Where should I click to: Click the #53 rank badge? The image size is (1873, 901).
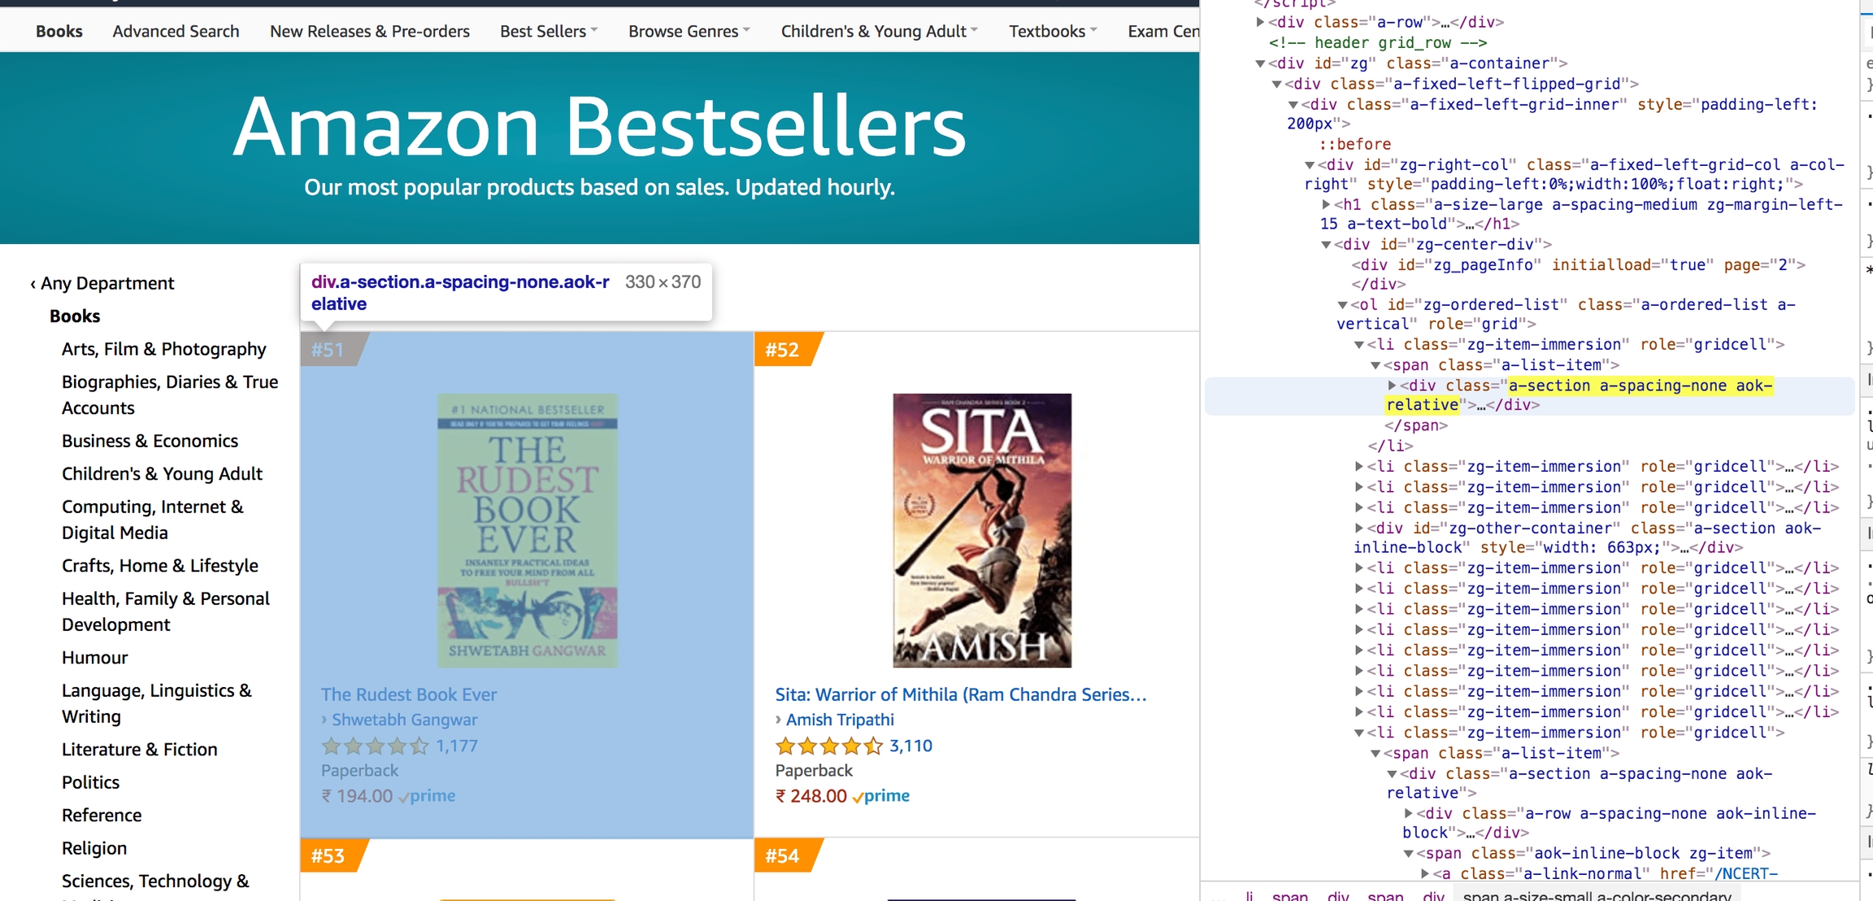coord(328,855)
